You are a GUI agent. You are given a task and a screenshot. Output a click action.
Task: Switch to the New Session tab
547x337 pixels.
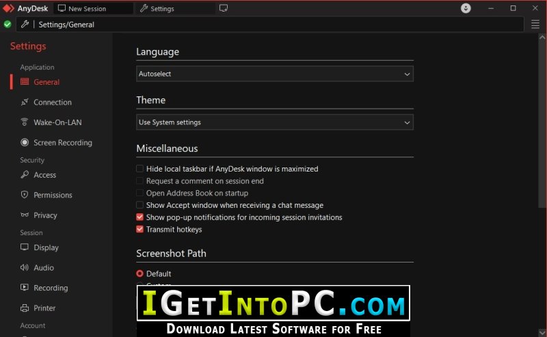coord(93,8)
